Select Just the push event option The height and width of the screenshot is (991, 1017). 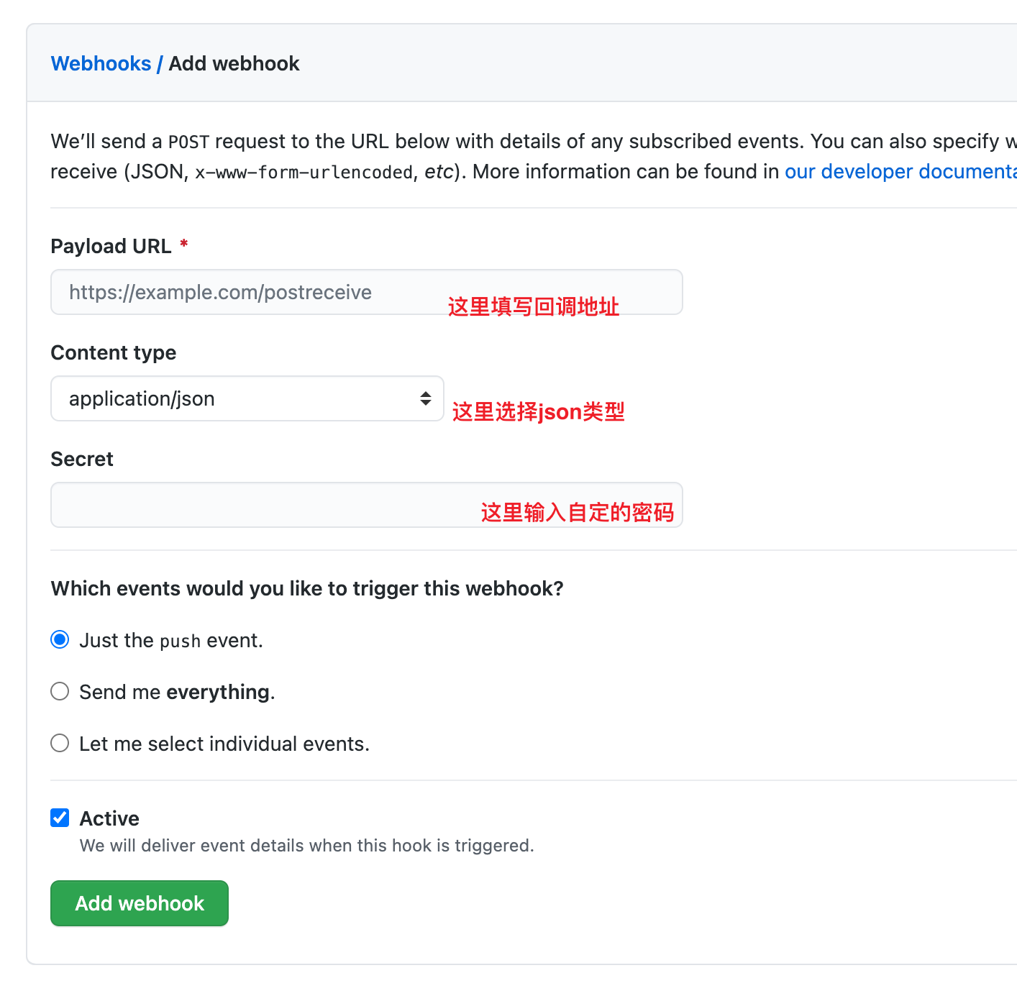(x=60, y=639)
